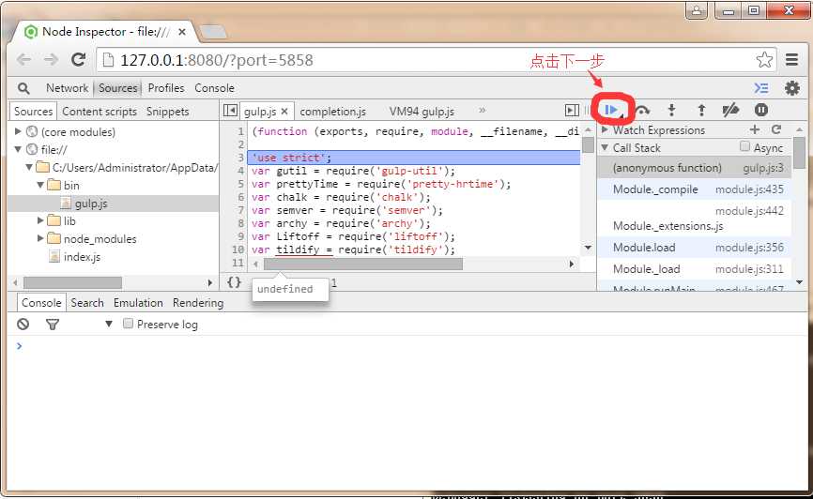
Task: Open the console filter
Action: pyautogui.click(x=53, y=325)
